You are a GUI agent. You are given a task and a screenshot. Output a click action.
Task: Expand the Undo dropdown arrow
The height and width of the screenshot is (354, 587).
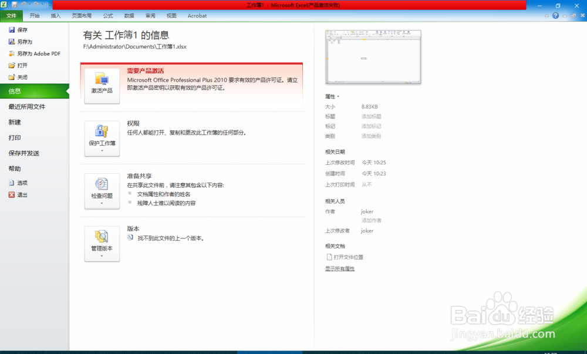[x=29, y=4]
